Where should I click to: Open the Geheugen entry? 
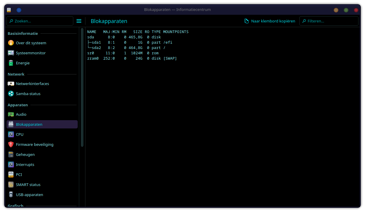pos(42,154)
